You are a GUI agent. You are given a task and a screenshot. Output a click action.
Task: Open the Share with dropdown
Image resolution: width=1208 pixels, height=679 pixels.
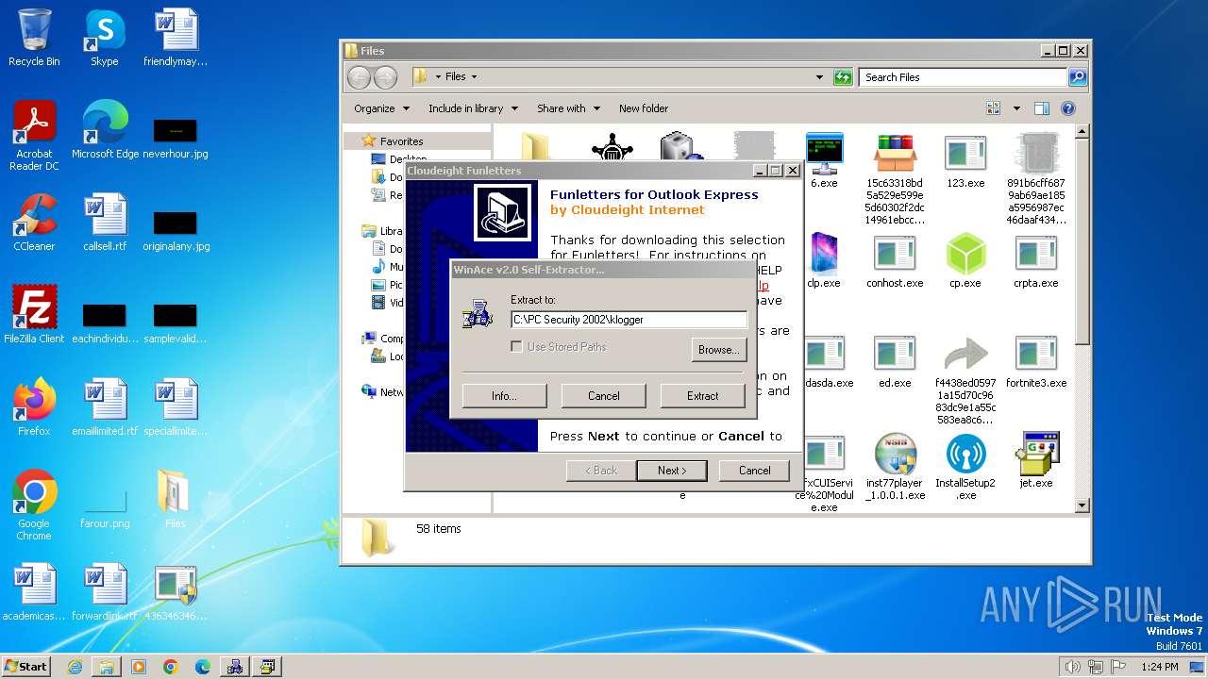[x=568, y=108]
